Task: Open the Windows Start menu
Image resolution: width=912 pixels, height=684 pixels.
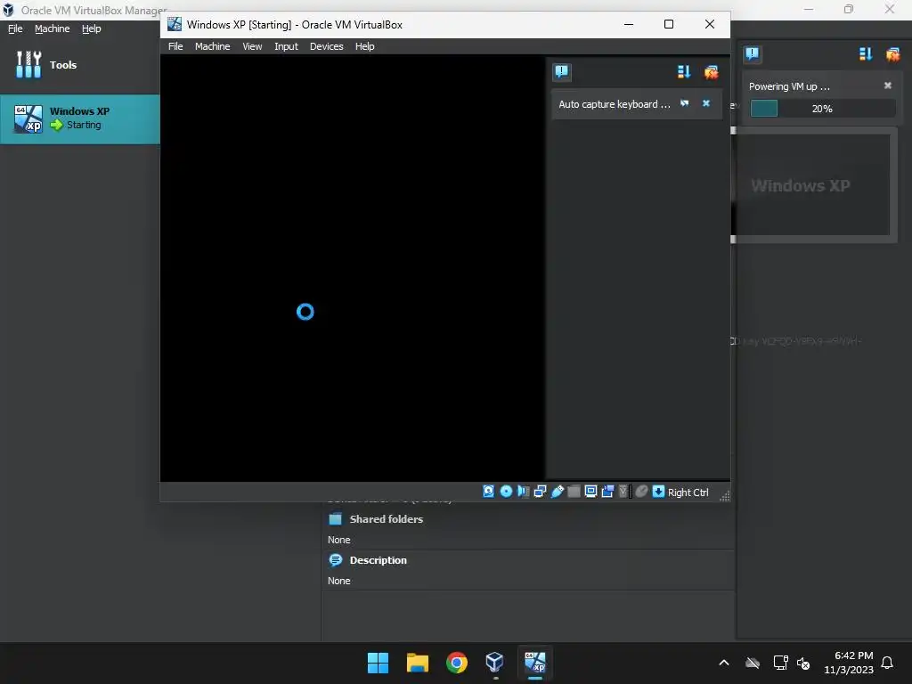Action: tap(378, 663)
